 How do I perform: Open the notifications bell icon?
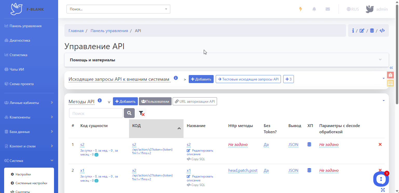click(314, 9)
